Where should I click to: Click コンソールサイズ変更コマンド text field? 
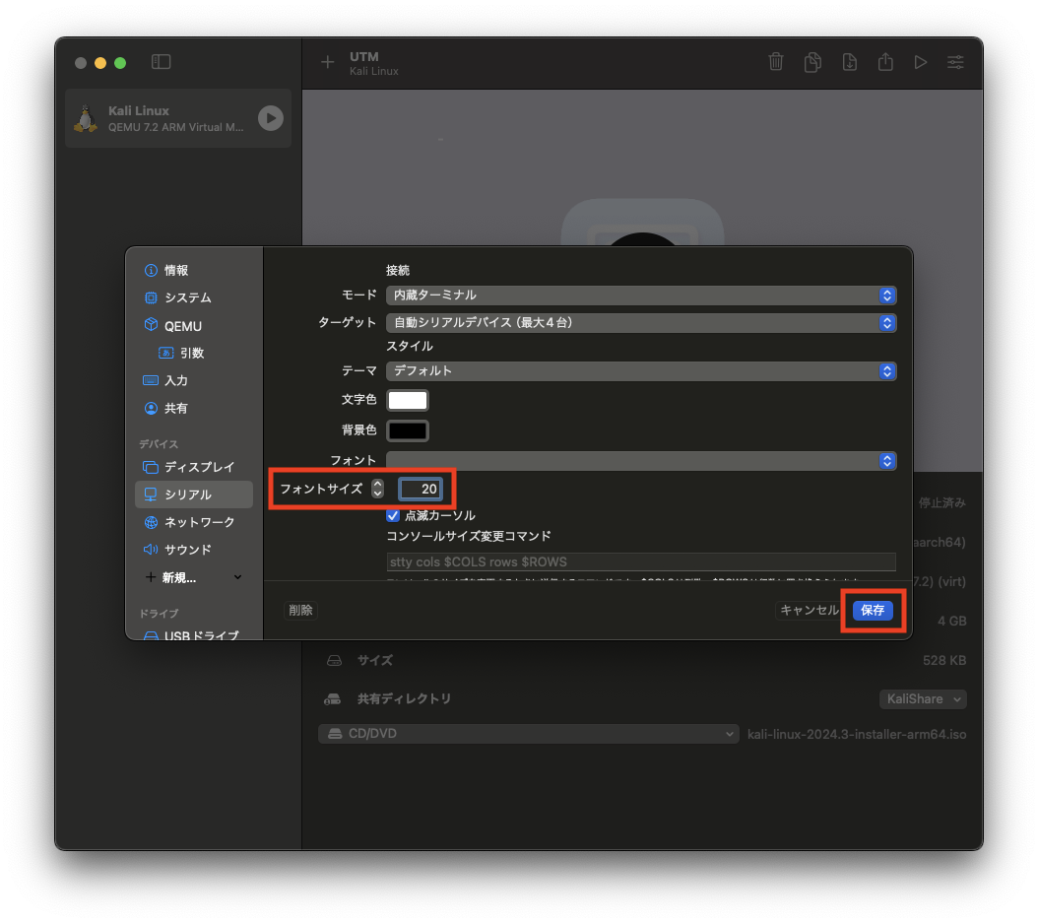[641, 562]
